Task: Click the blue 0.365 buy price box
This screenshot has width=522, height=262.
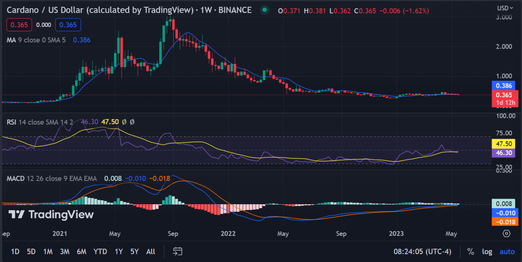Action: tap(68, 25)
